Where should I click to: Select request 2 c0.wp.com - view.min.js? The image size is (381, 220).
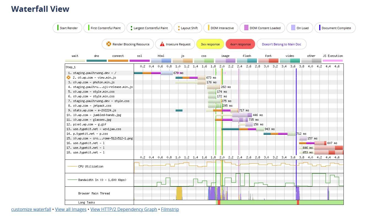tap(94, 78)
